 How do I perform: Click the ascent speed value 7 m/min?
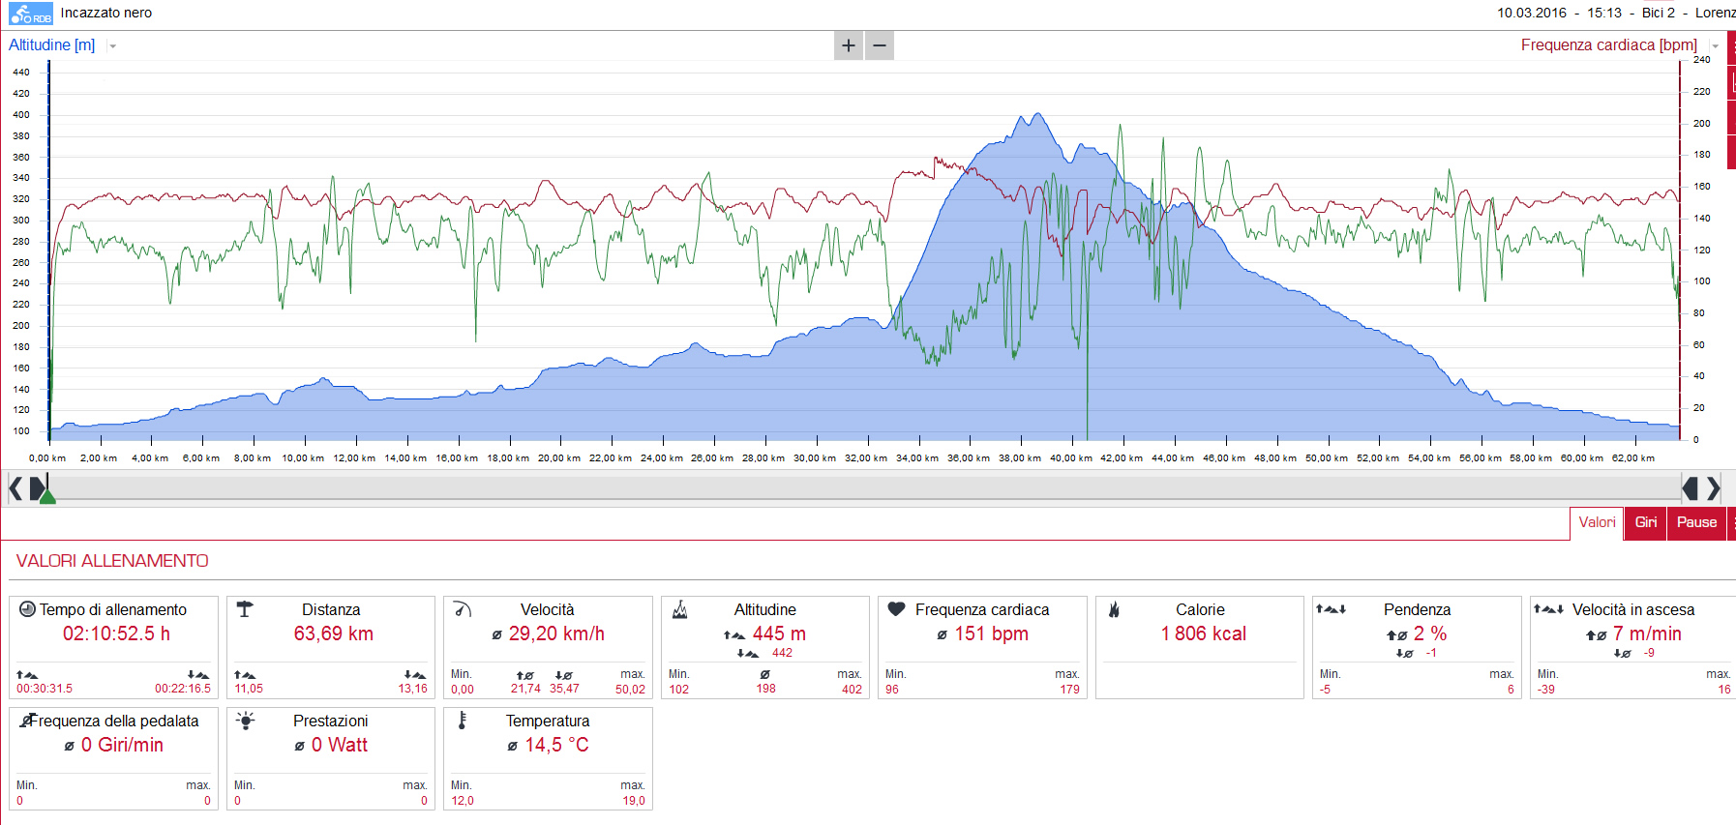pos(1647,633)
